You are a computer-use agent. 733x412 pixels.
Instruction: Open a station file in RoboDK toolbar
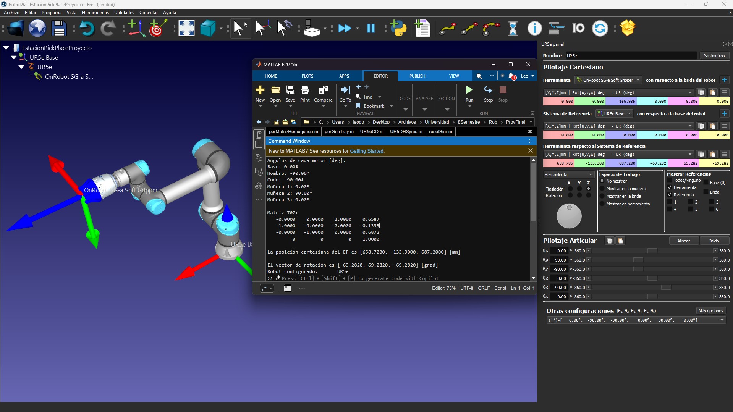(16, 28)
